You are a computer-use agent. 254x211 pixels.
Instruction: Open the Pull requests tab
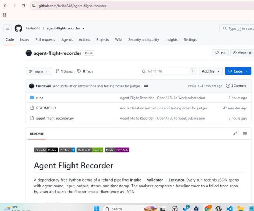pyautogui.click(x=45, y=39)
